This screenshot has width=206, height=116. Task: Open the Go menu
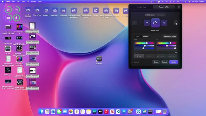pos(28,2)
